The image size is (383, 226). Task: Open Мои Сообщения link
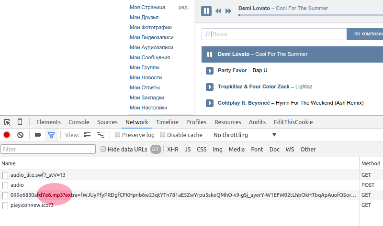[x=150, y=57]
